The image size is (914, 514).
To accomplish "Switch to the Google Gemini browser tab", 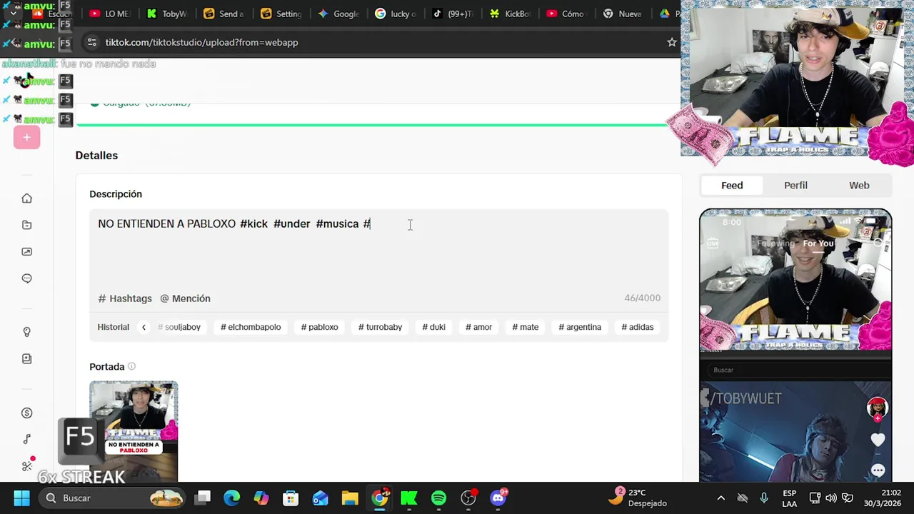I will point(338,14).
